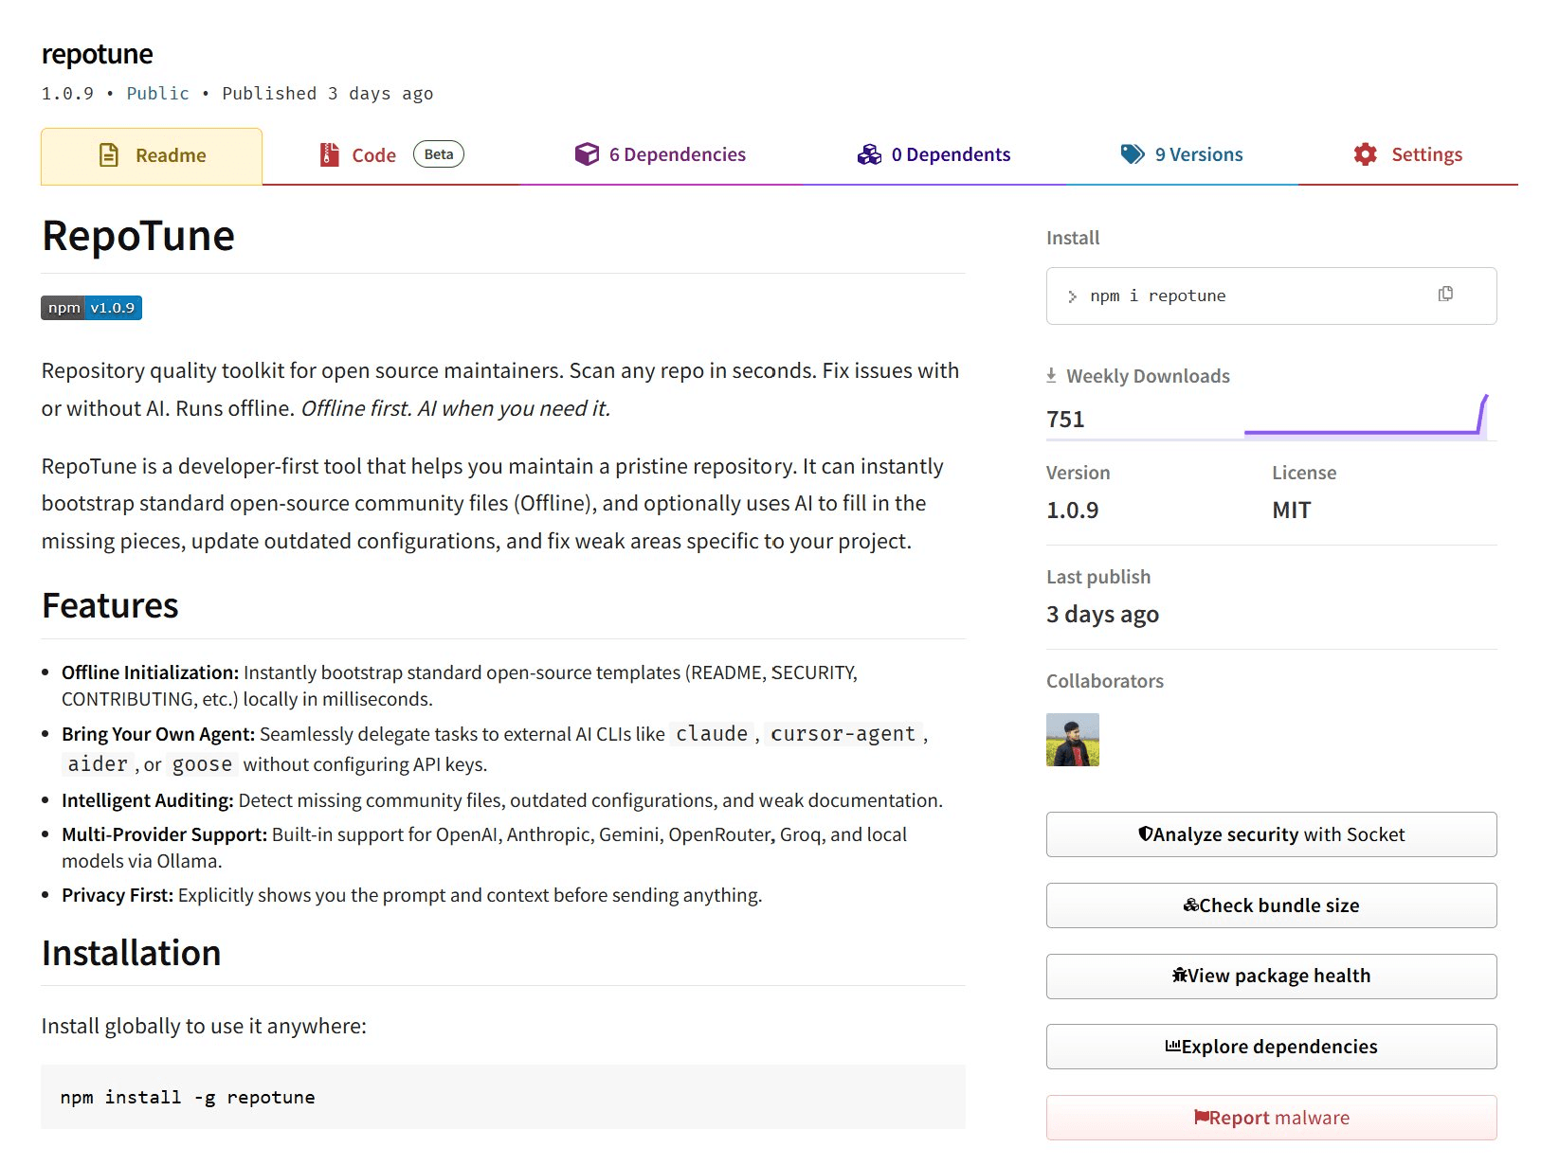
Task: Click the Dependencies cube icon
Action: click(x=587, y=154)
